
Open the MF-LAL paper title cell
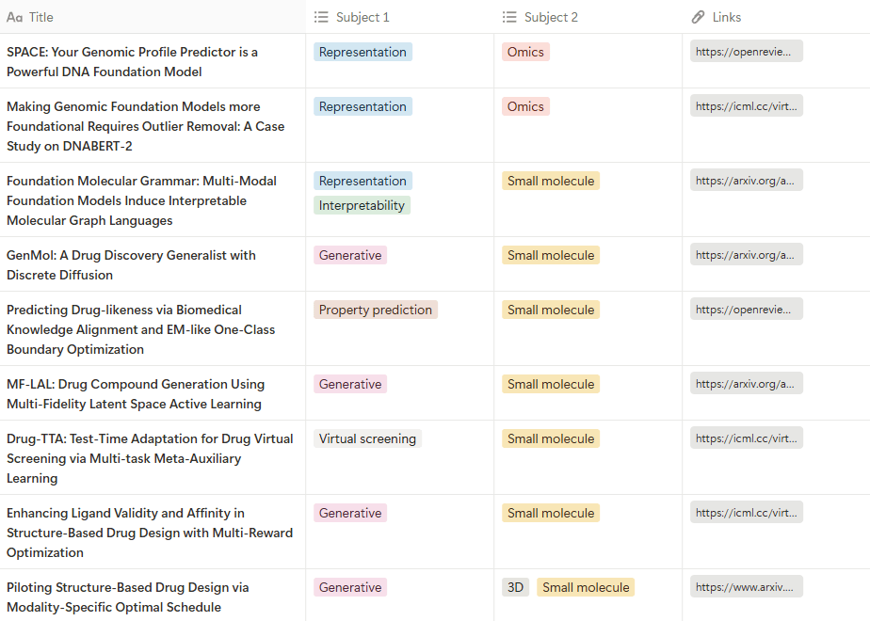click(x=153, y=393)
